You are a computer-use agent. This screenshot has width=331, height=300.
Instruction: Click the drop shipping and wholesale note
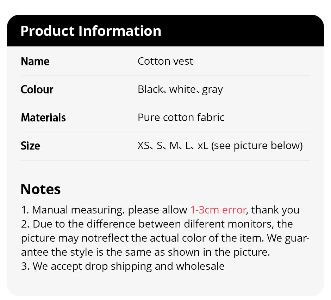(x=123, y=266)
